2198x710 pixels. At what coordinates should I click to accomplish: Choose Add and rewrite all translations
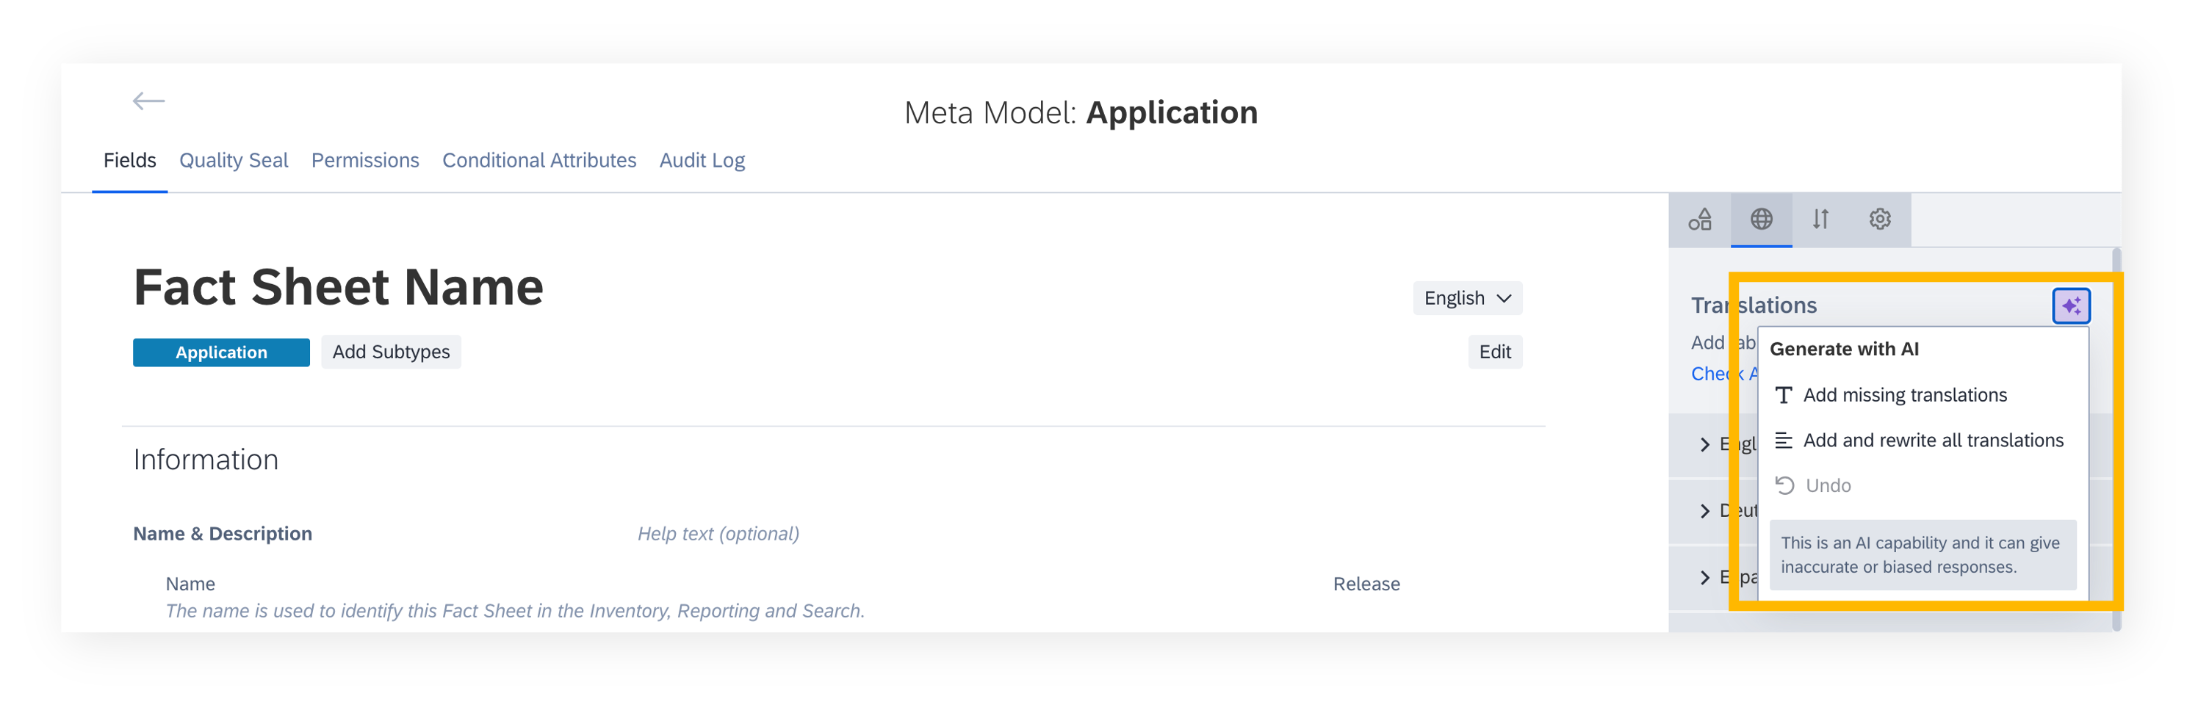tap(1933, 441)
